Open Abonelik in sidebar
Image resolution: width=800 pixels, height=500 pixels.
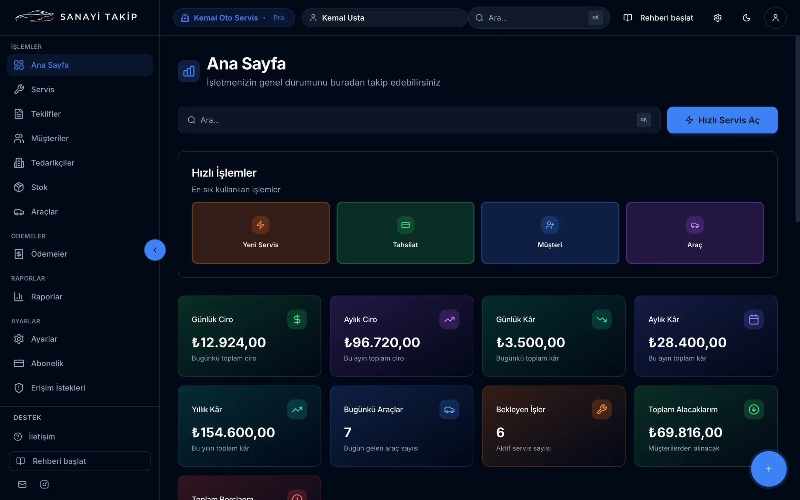80,363
